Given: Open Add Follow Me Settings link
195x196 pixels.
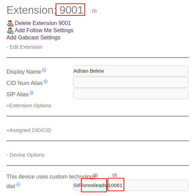Looking at the screenshot, I should 44,30.
